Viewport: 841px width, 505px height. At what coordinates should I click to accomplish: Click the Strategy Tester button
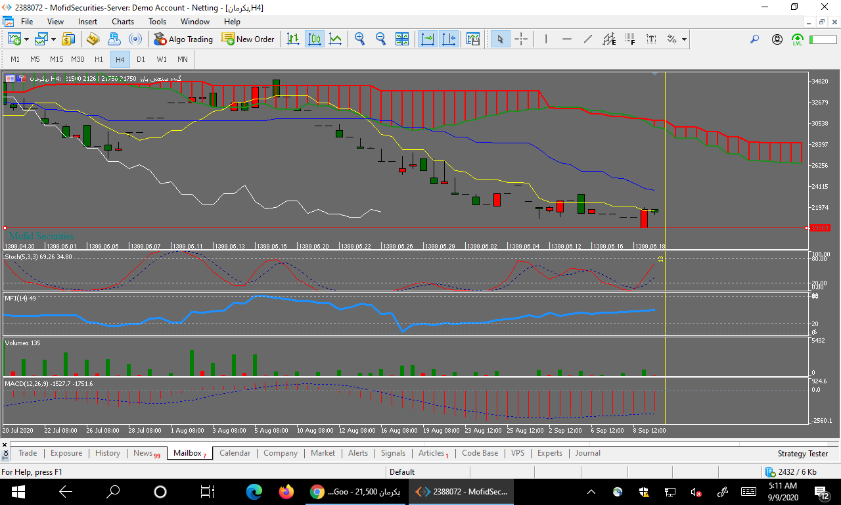[803, 454]
